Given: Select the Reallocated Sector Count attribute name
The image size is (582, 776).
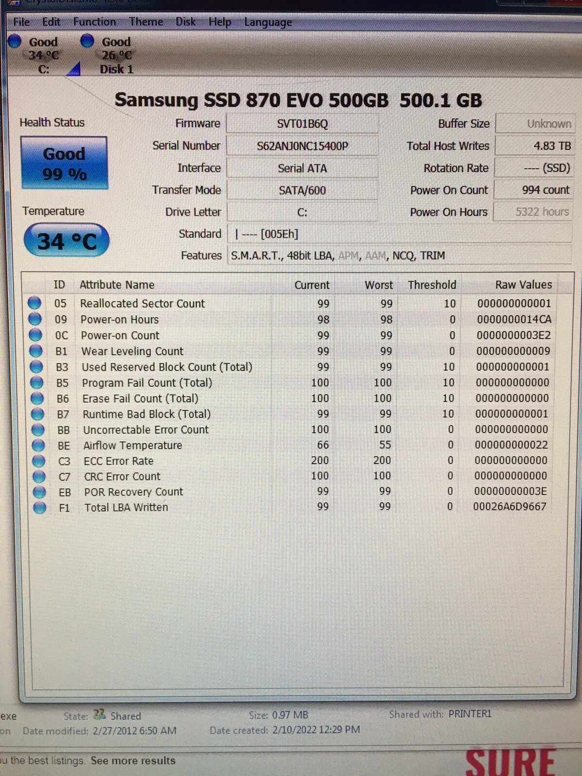Looking at the screenshot, I should coord(143,304).
